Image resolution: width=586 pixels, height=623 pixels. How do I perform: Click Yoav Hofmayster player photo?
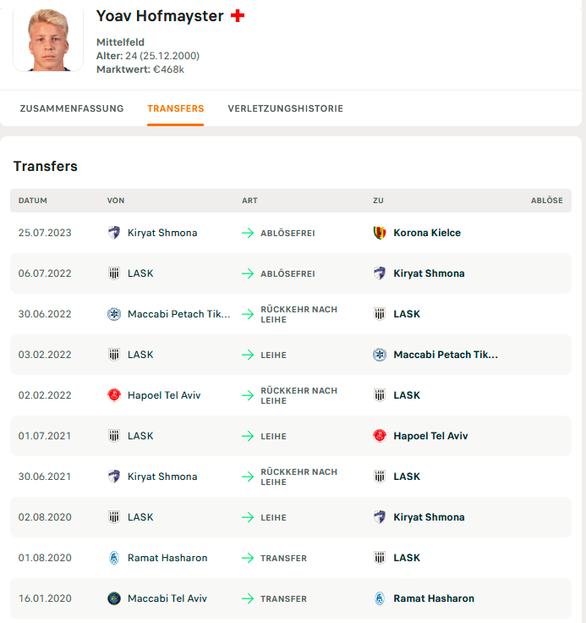pos(48,39)
